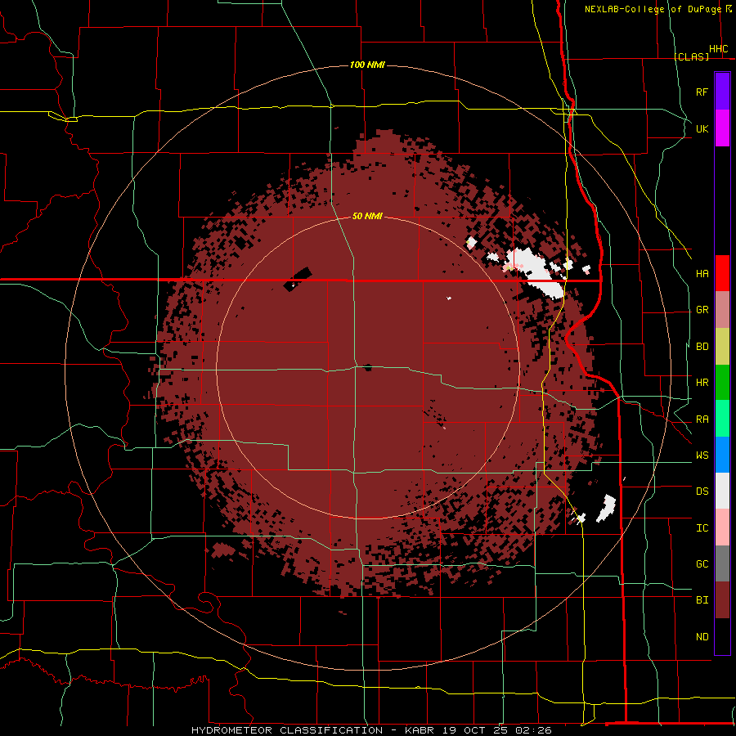The width and height of the screenshot is (736, 736).
Task: Select the BD yellow legend swatch
Action: 722,347
